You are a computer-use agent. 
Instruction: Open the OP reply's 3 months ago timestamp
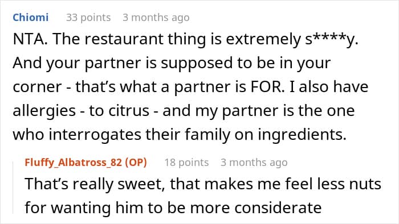(x=254, y=163)
